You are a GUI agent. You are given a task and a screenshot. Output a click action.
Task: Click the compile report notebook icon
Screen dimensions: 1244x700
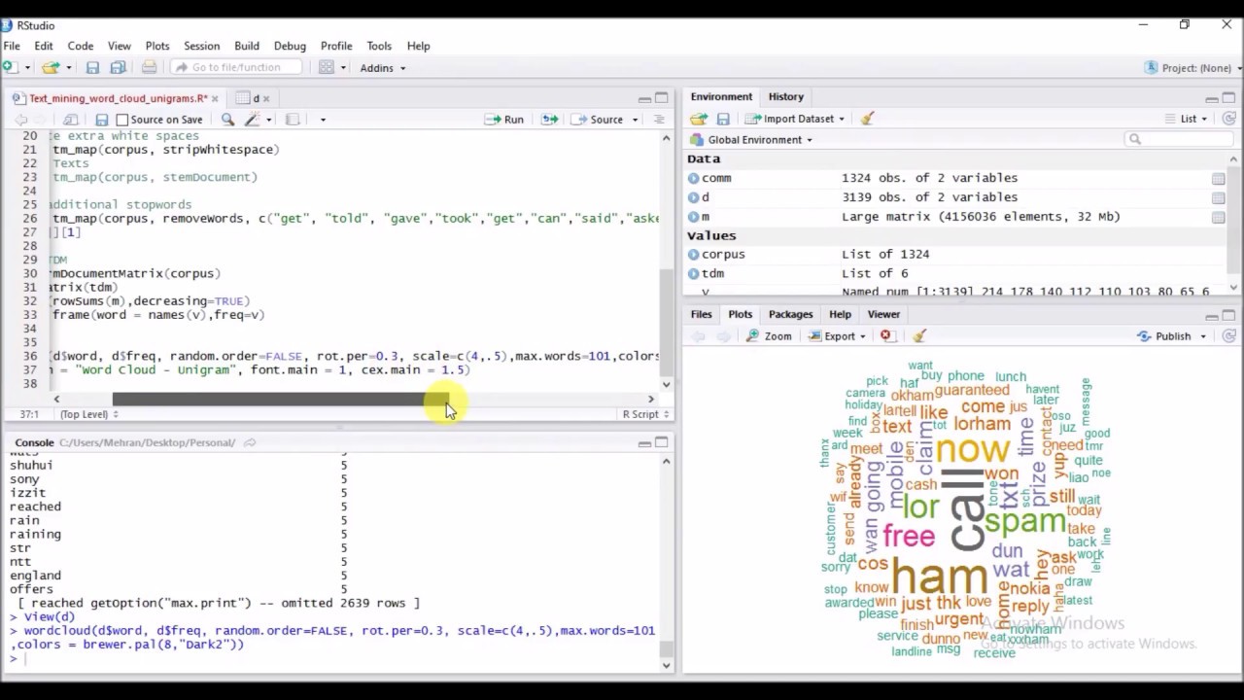pyautogui.click(x=292, y=120)
